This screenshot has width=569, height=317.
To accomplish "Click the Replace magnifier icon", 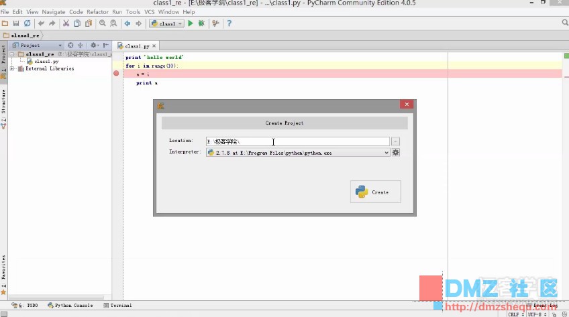I will pyautogui.click(x=113, y=23).
